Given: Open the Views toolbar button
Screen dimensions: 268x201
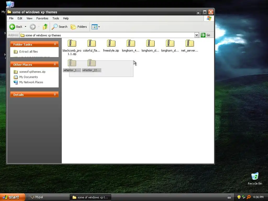Looking at the screenshot, I should pyautogui.click(x=96, y=27).
